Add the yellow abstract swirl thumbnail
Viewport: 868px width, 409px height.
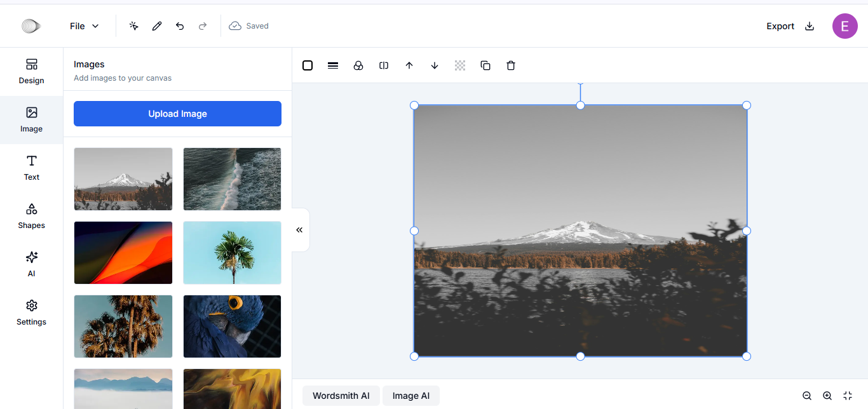pos(232,389)
